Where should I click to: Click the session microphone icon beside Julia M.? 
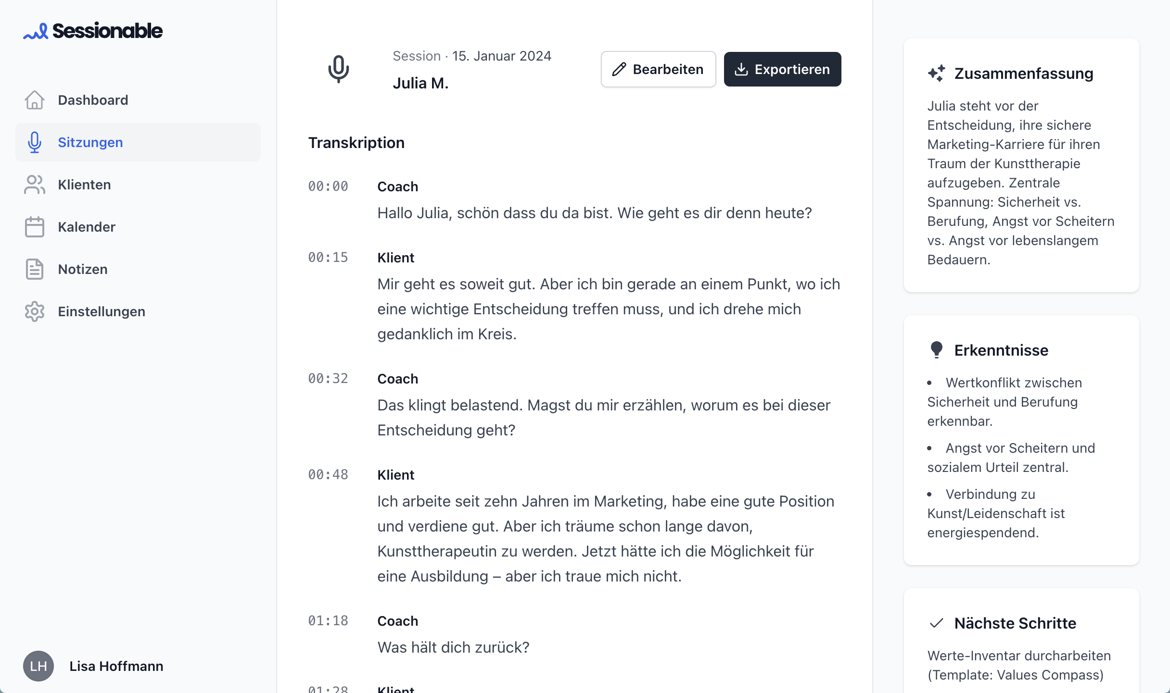click(339, 69)
